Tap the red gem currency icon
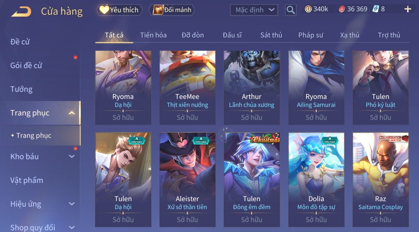Screen dimensions: 419x232 point(342,9)
